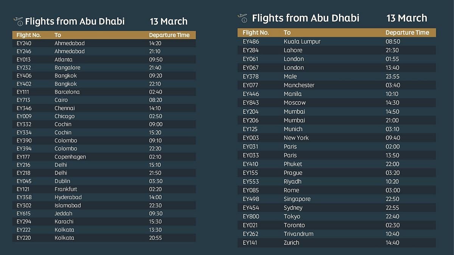This screenshot has width=454, height=255.
Task: Click the Moscow flight row
Action: [x=337, y=103]
